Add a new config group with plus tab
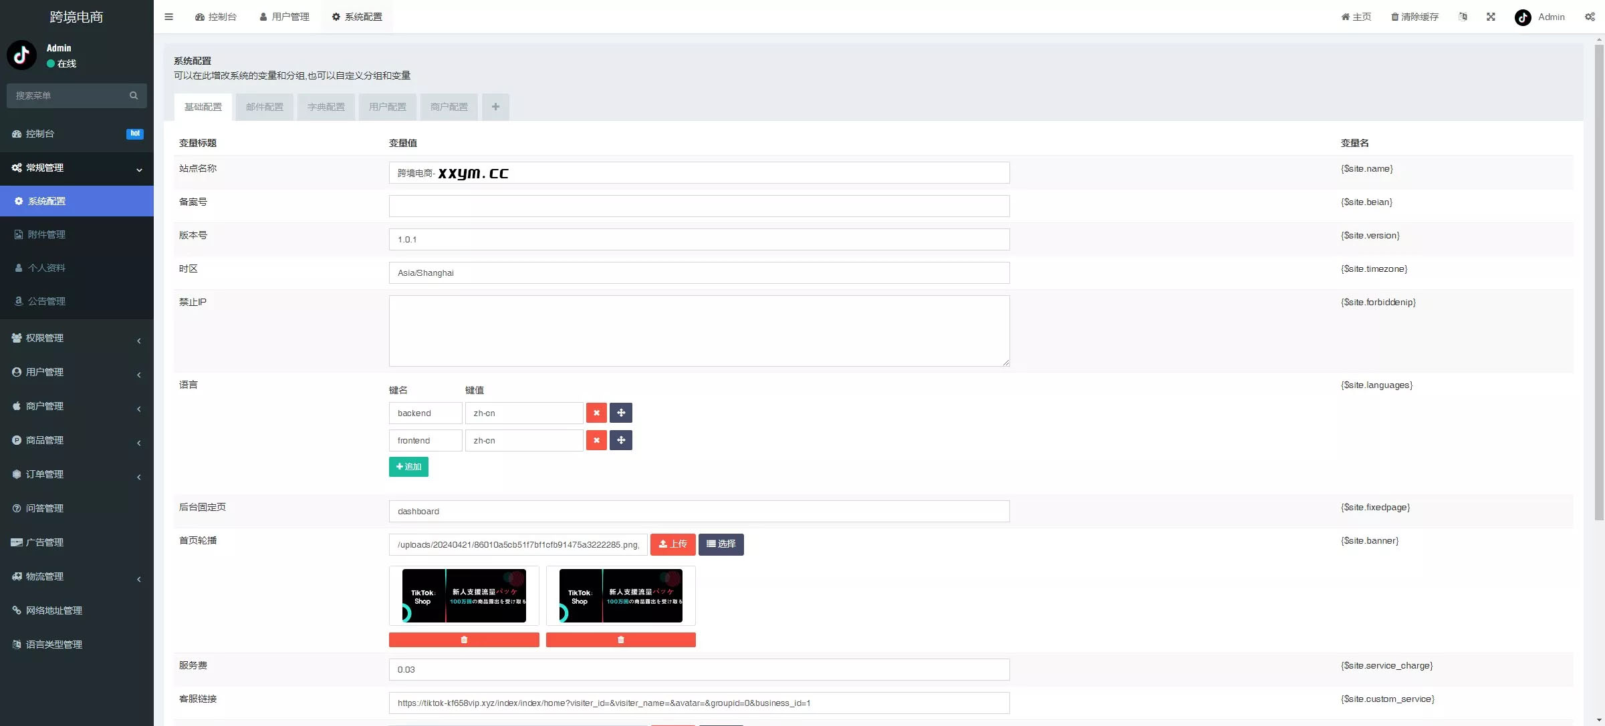 point(495,107)
